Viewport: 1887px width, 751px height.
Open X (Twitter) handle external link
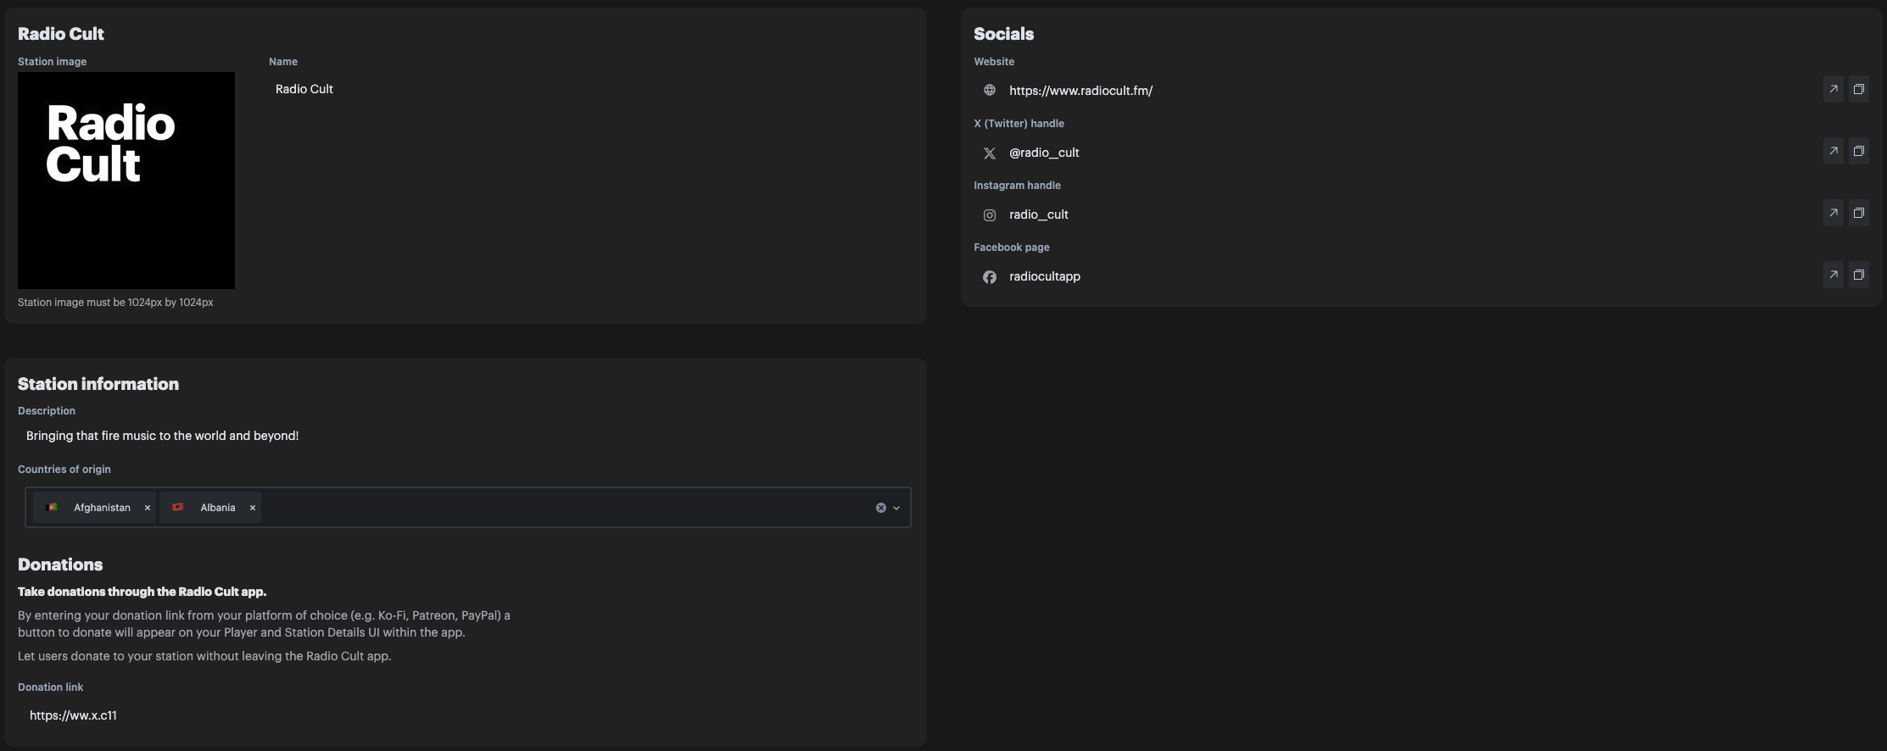click(x=1833, y=151)
